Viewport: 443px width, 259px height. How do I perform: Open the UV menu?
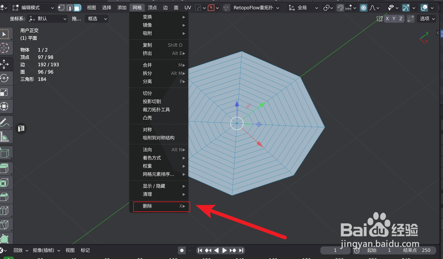[188, 8]
